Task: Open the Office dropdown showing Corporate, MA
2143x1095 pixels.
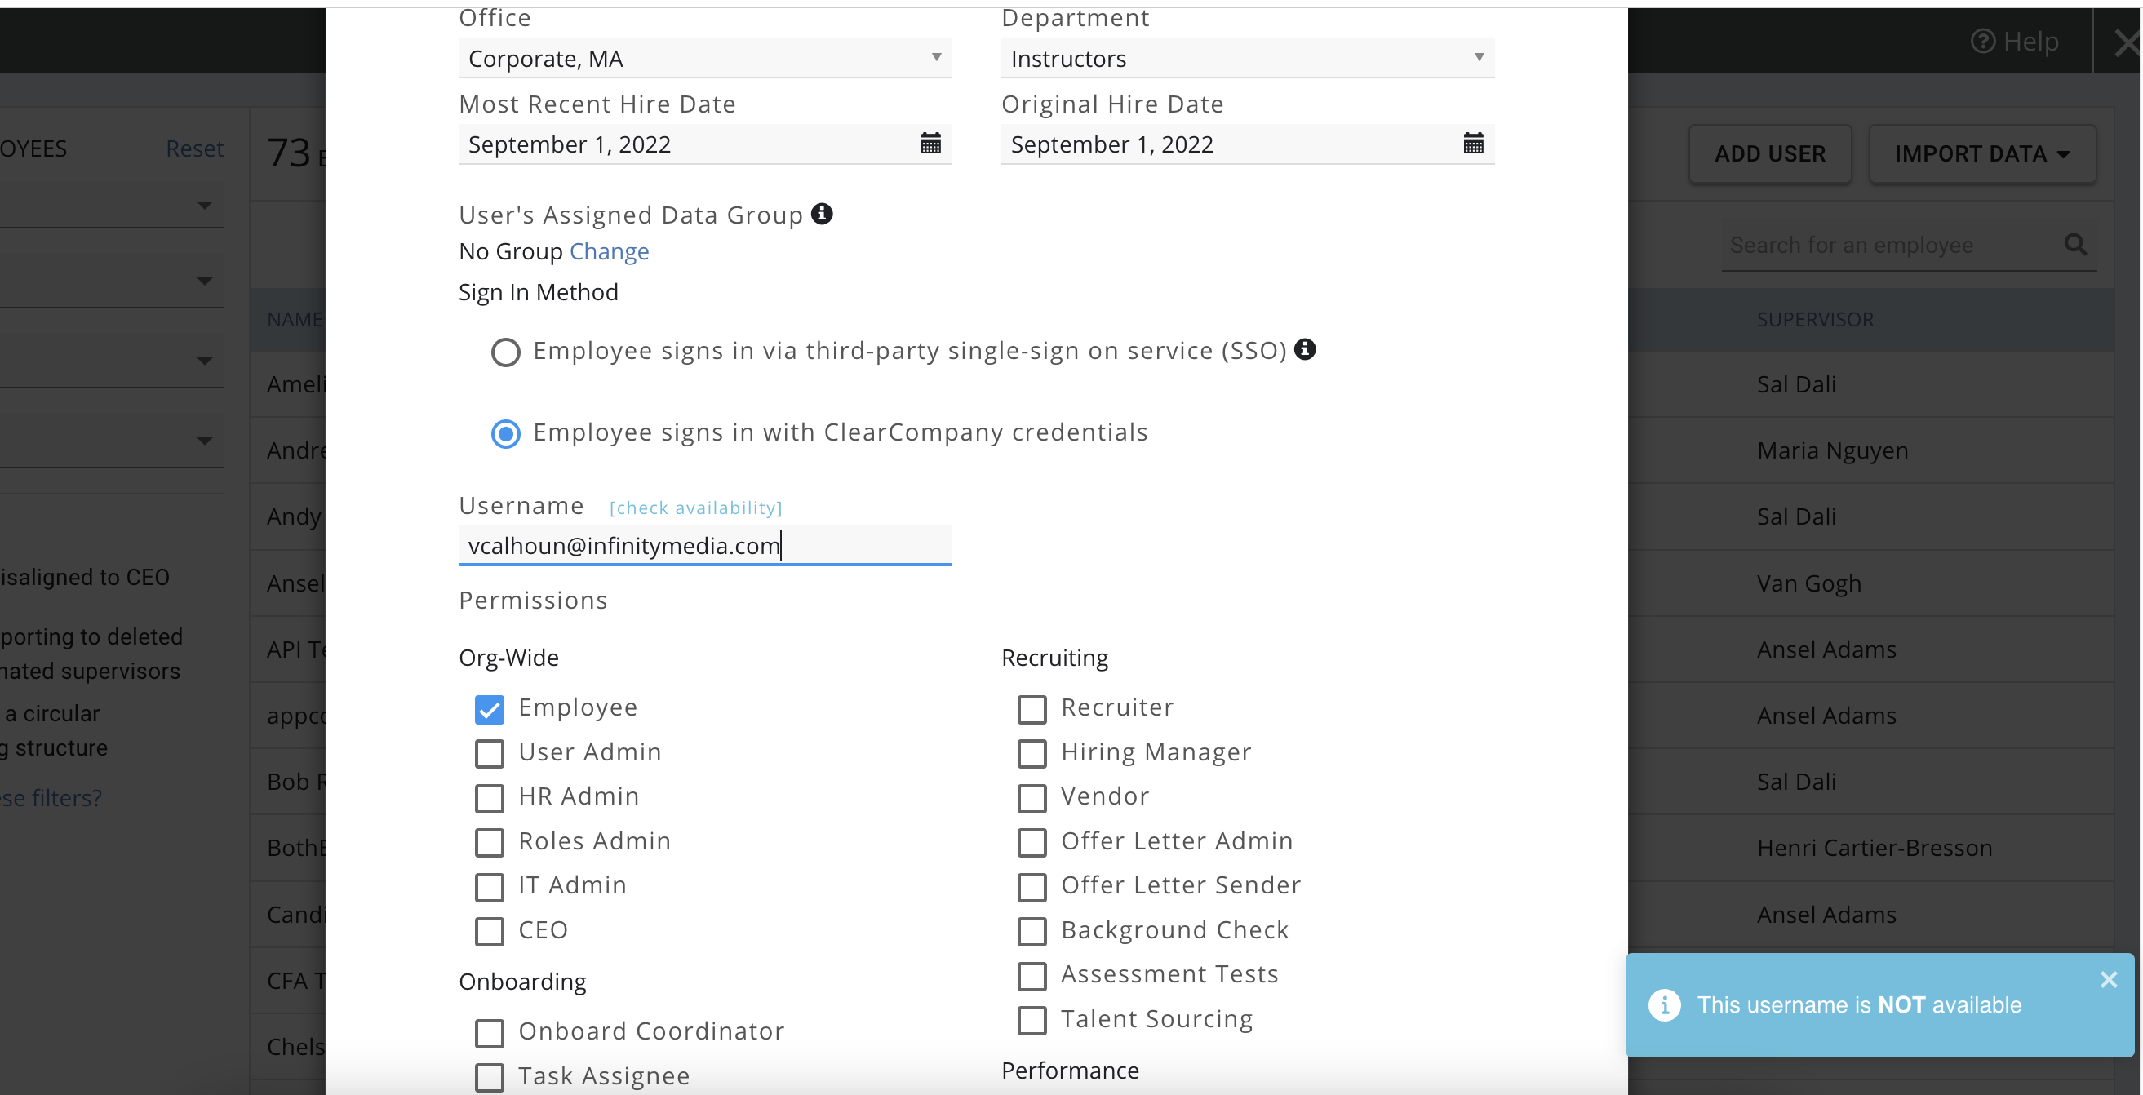Action: 704,58
